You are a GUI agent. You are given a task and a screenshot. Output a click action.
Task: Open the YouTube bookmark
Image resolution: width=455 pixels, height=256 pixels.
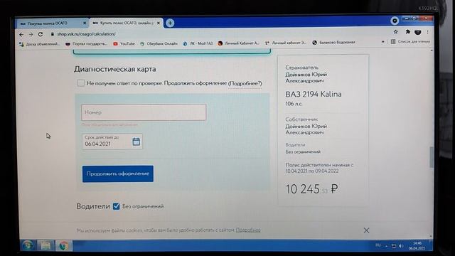point(124,44)
